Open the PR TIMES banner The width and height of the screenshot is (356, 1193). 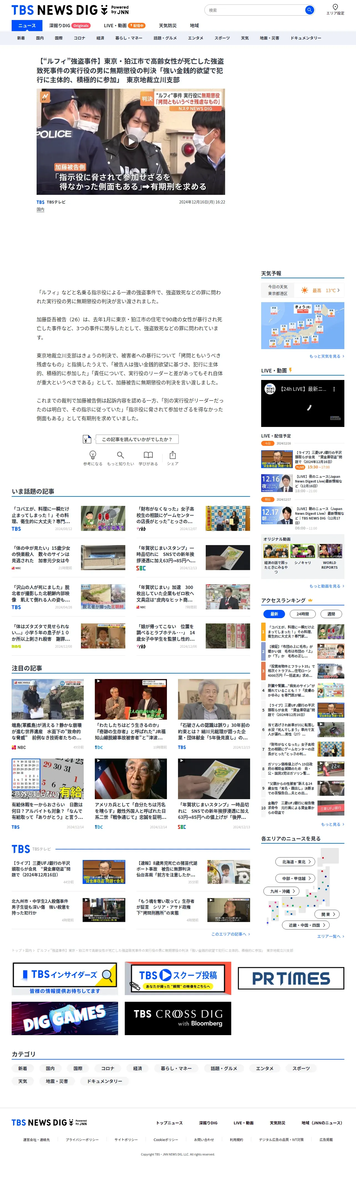click(x=291, y=978)
